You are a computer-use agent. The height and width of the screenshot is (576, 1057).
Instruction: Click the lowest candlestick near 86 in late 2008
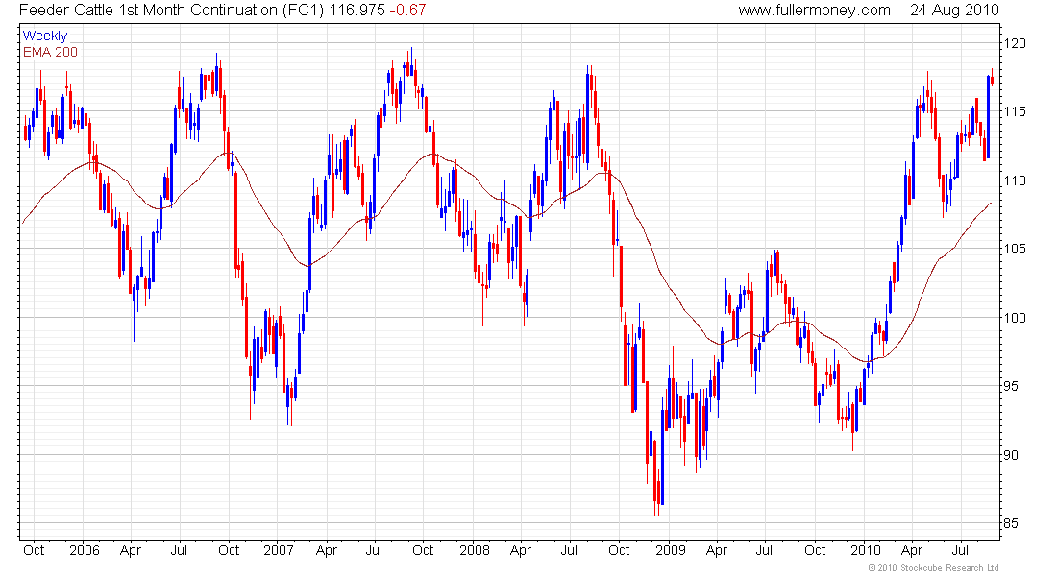click(x=656, y=477)
